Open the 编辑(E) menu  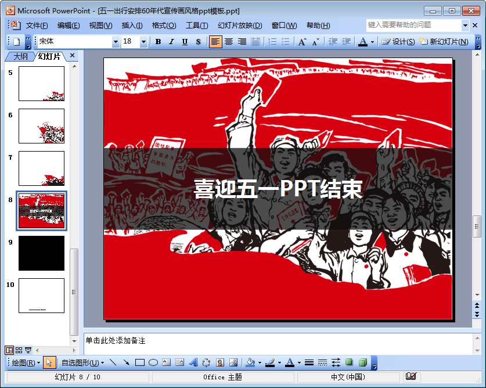(x=69, y=26)
